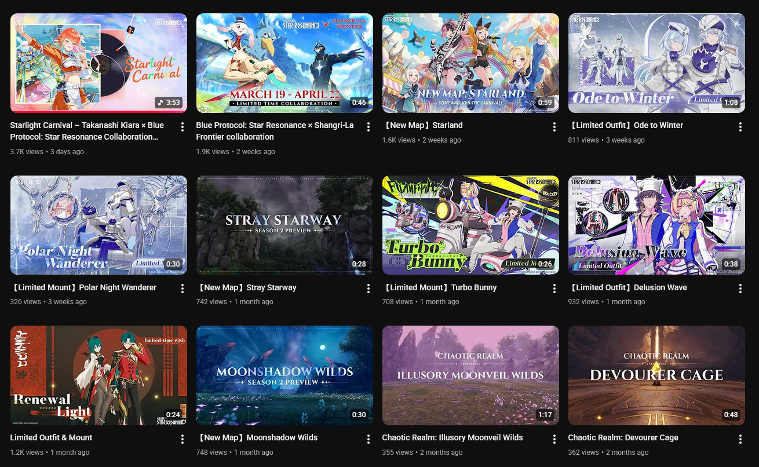
Task: Click the "742 views" text
Action: 211,302
